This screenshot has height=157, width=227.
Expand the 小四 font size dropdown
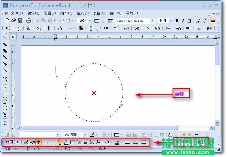coord(171,21)
